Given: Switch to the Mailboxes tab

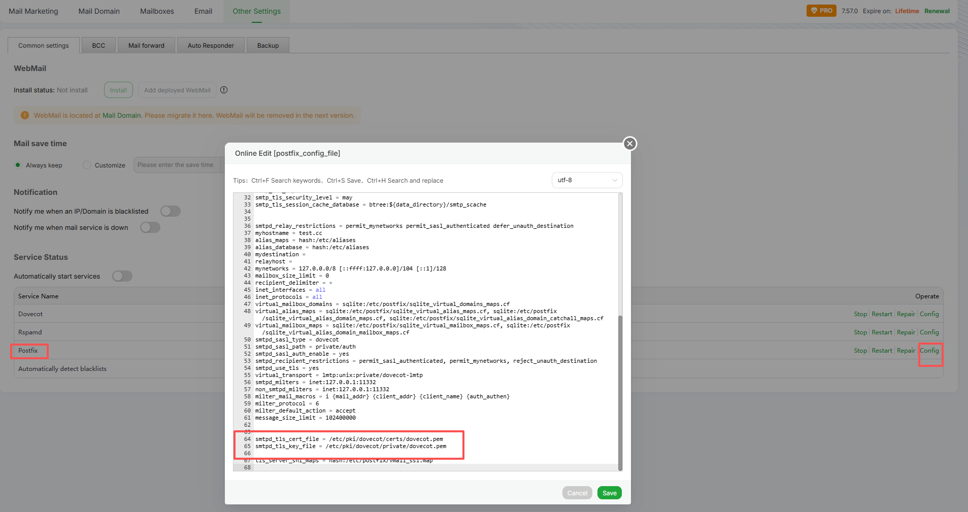Looking at the screenshot, I should tap(157, 11).
